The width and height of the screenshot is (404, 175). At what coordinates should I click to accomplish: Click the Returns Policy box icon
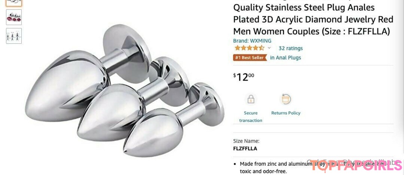tap(286, 99)
